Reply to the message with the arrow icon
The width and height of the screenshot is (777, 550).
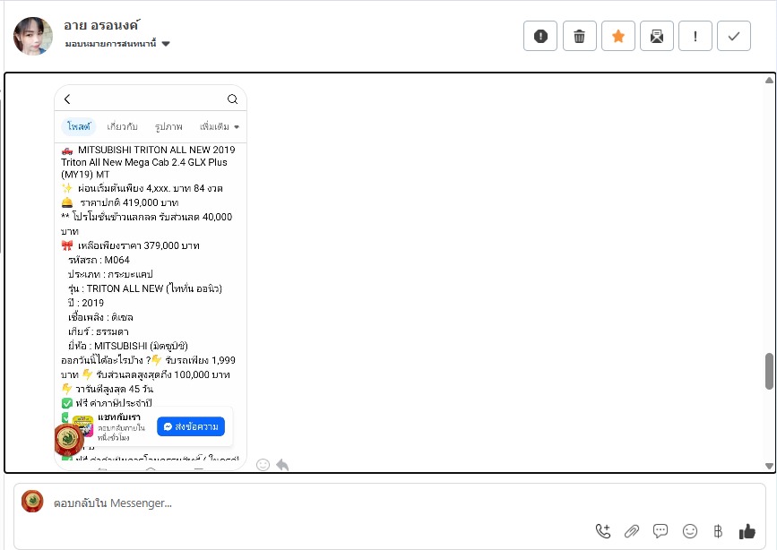(x=282, y=465)
